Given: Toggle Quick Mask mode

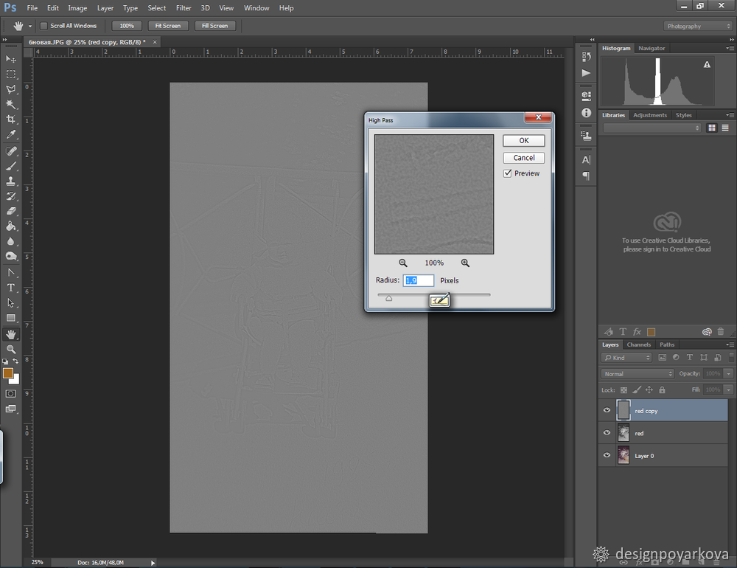Looking at the screenshot, I should click(x=10, y=393).
